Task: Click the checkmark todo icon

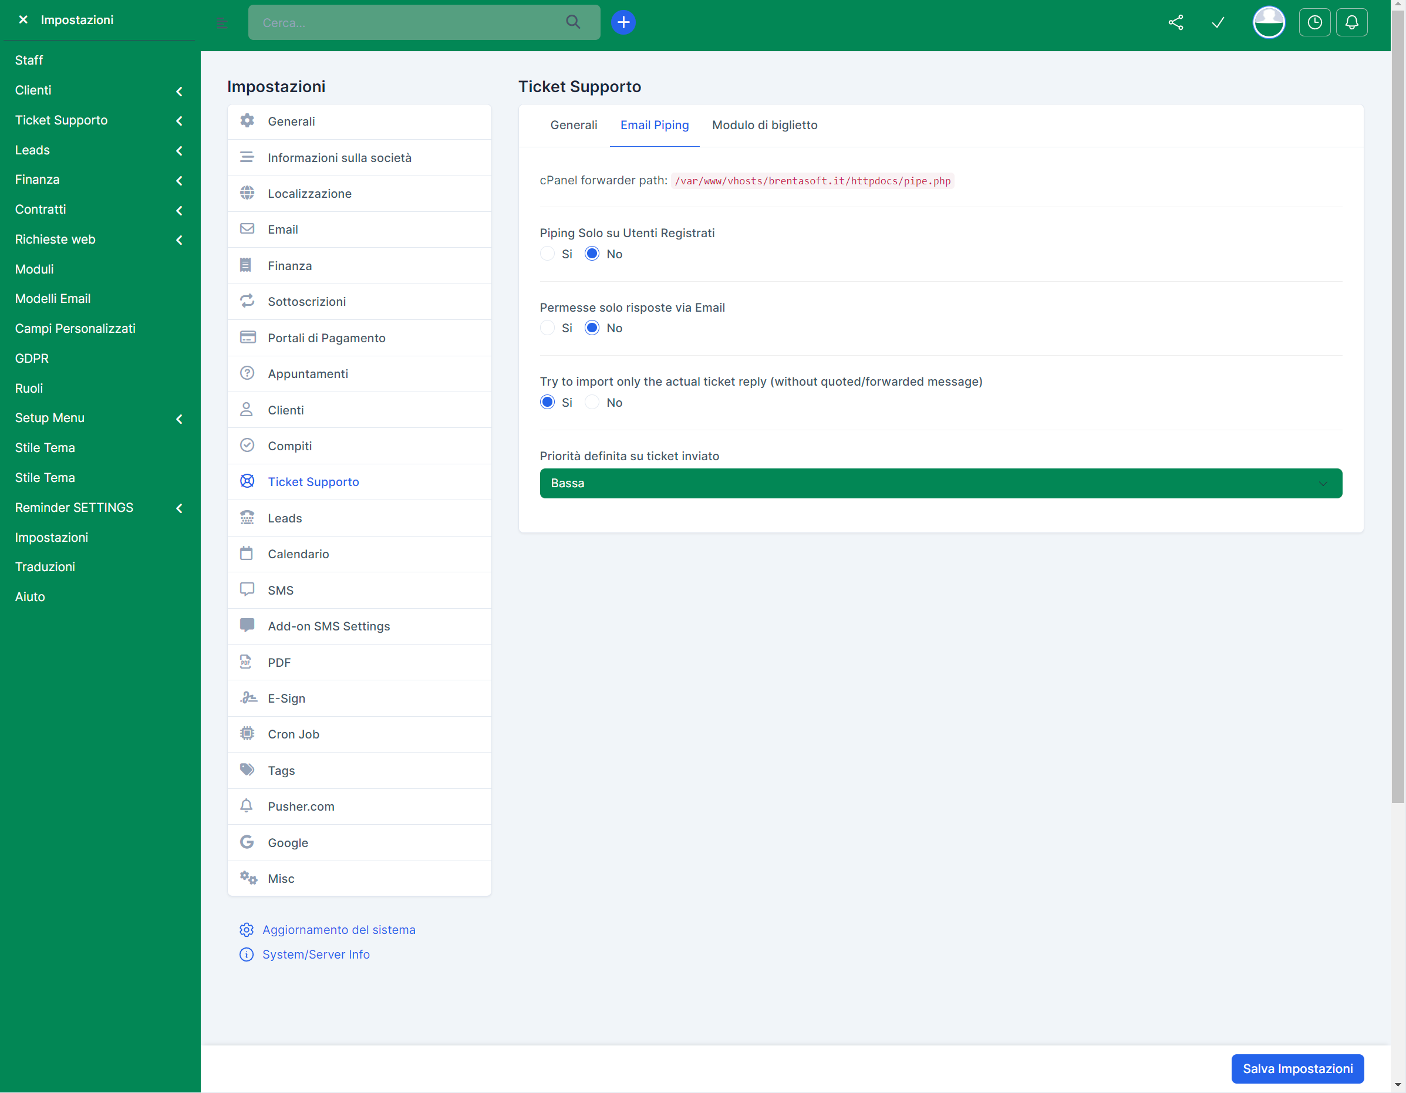Action: (1218, 22)
